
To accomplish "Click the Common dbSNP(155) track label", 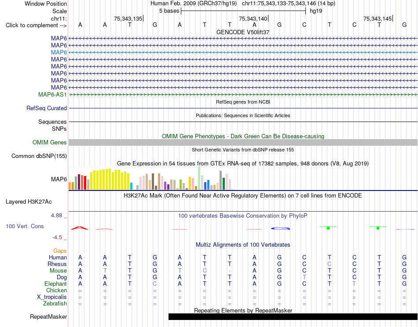I will click(x=39, y=156).
